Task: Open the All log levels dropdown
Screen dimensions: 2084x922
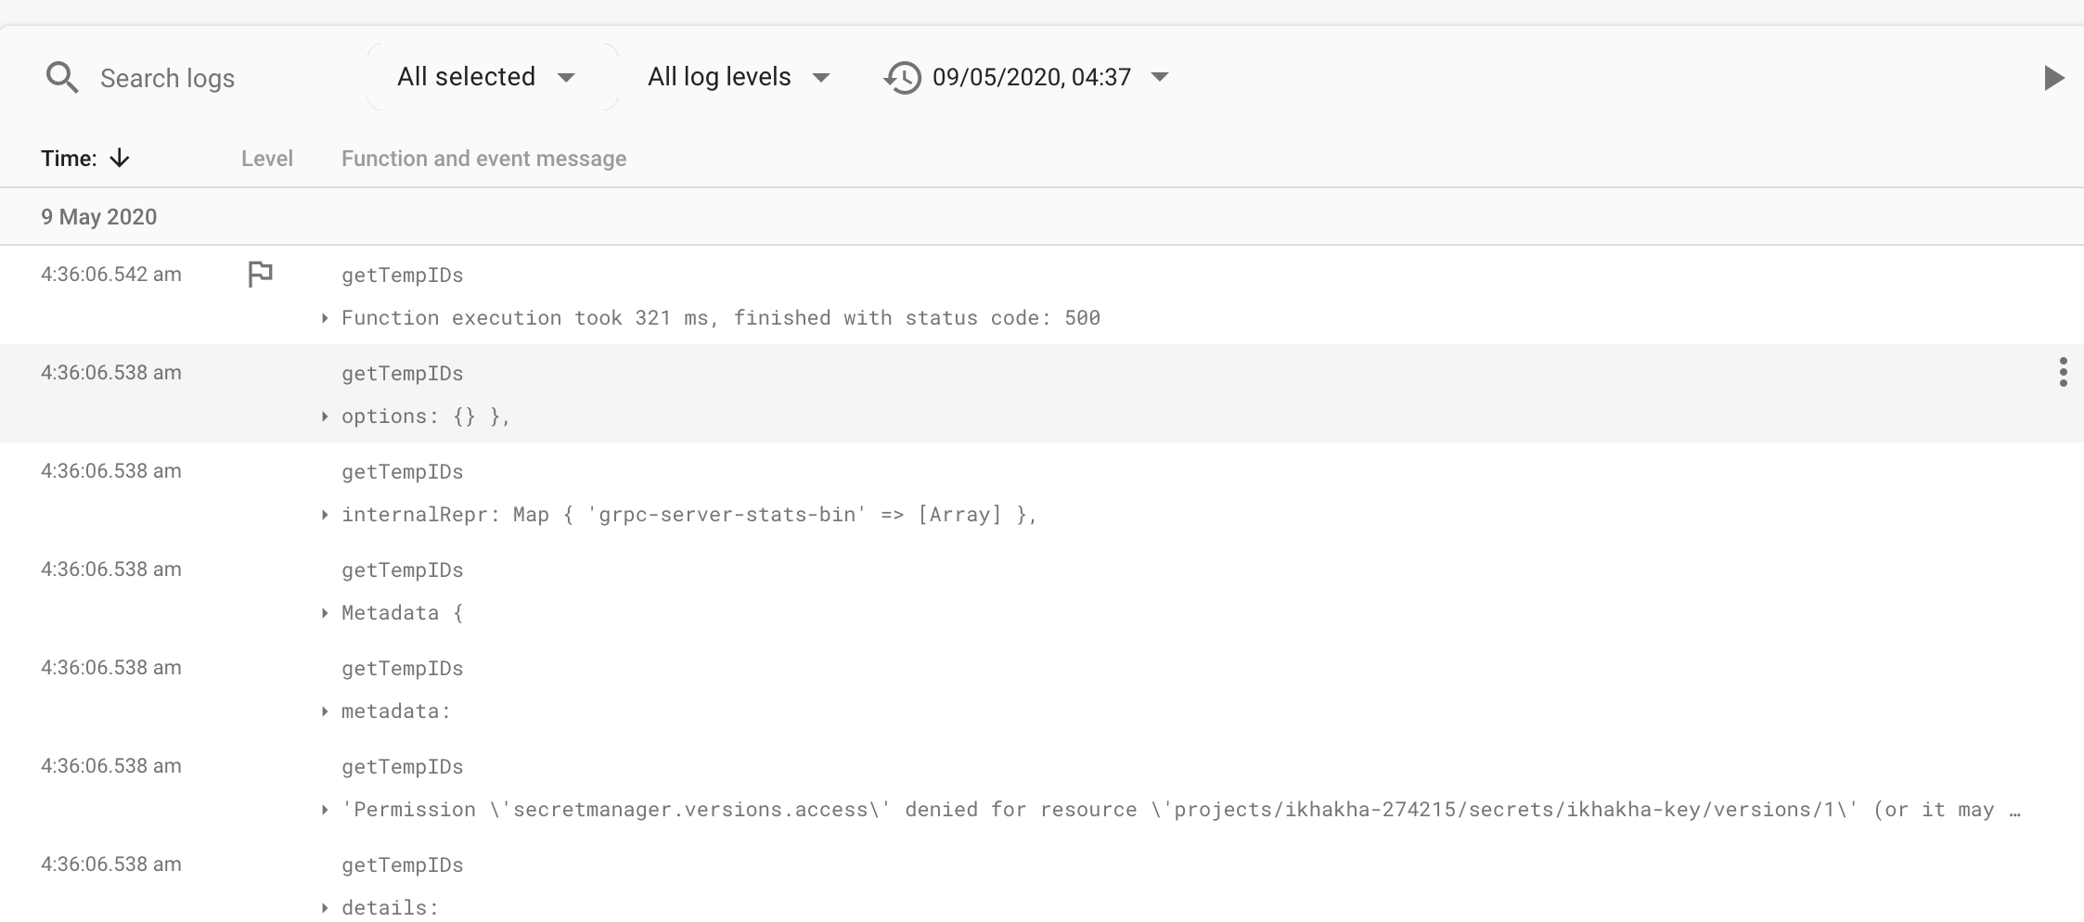Action: pos(736,76)
